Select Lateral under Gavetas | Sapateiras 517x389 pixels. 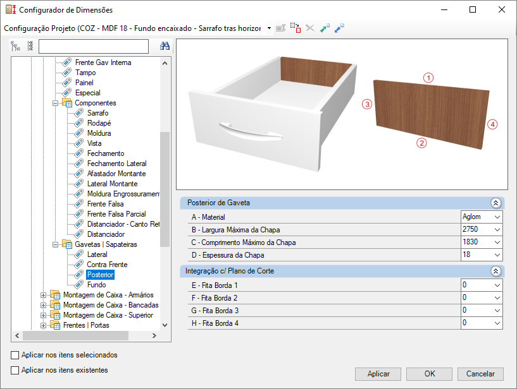pos(97,254)
